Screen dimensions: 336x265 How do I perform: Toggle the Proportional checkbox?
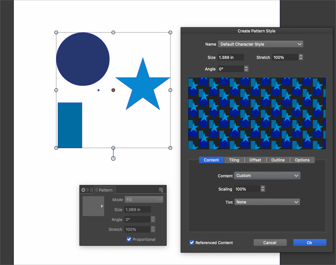tap(129, 239)
